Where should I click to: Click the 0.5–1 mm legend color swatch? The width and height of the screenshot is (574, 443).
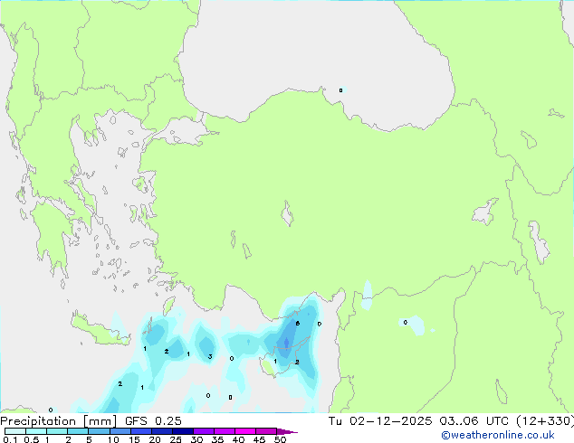click(x=36, y=431)
